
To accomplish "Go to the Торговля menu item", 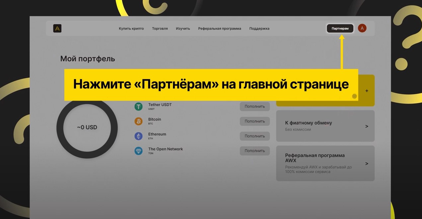I will [160, 29].
